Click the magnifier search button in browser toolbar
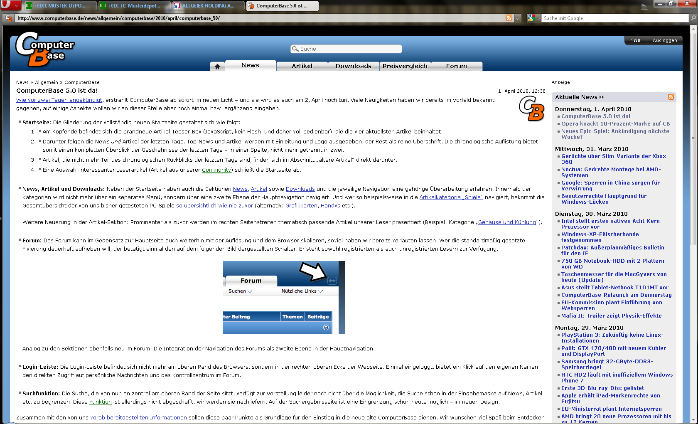698x424 pixels. (693, 18)
